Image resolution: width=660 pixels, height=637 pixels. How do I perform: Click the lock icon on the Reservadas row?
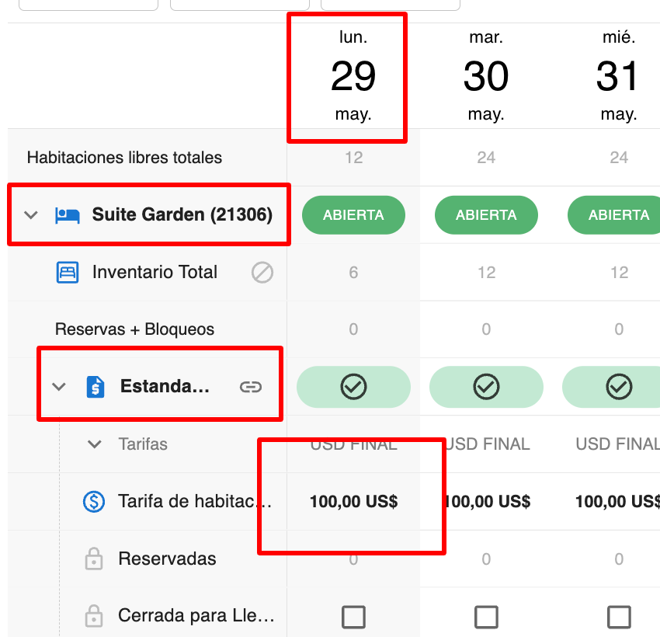coord(93,559)
